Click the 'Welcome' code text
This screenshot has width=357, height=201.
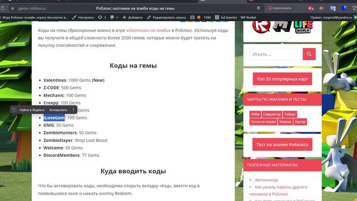54,148
